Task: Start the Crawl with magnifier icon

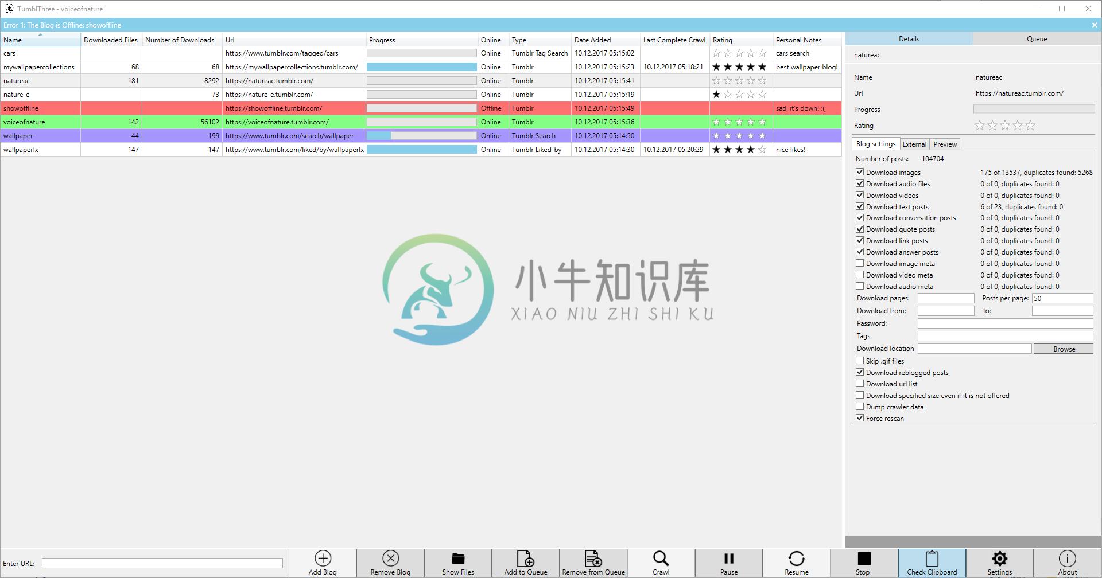Action: pyautogui.click(x=661, y=559)
